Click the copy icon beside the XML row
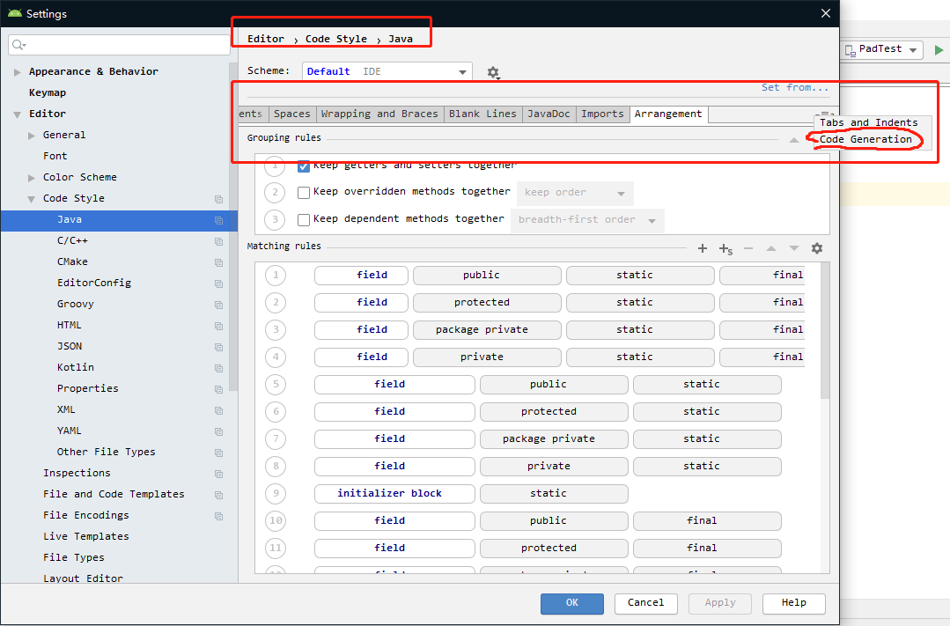950x626 pixels. coord(218,411)
